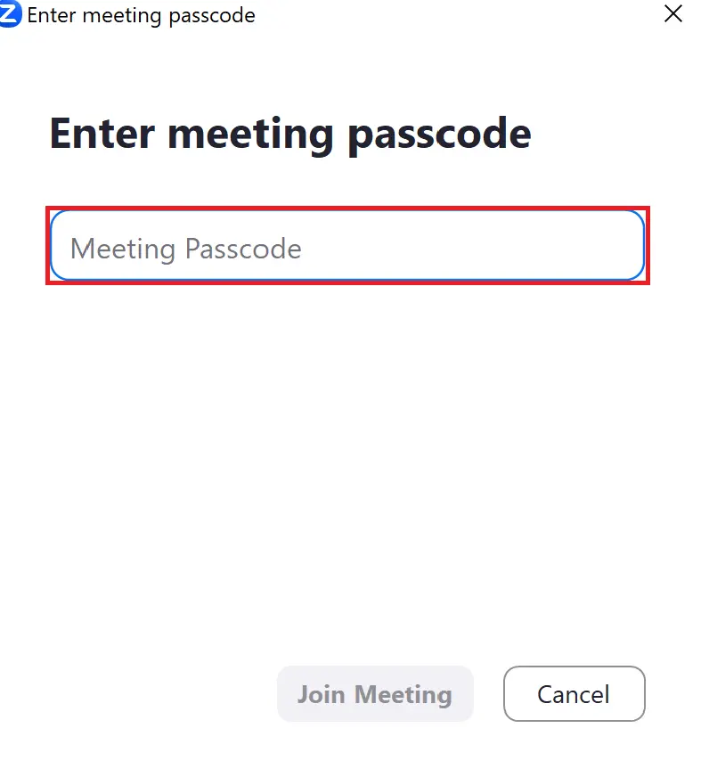Cancel the passcode prompt
This screenshot has height=777, width=701.
(x=575, y=694)
